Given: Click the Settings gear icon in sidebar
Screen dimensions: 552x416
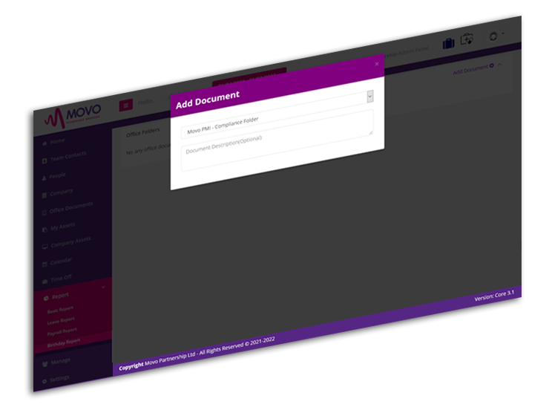Looking at the screenshot, I should coord(45,381).
